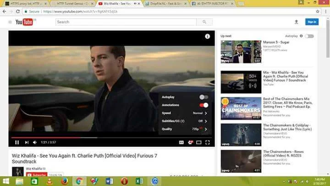
Task: Open the Best of Chainsmokers thumbnail
Action: tap(241, 108)
